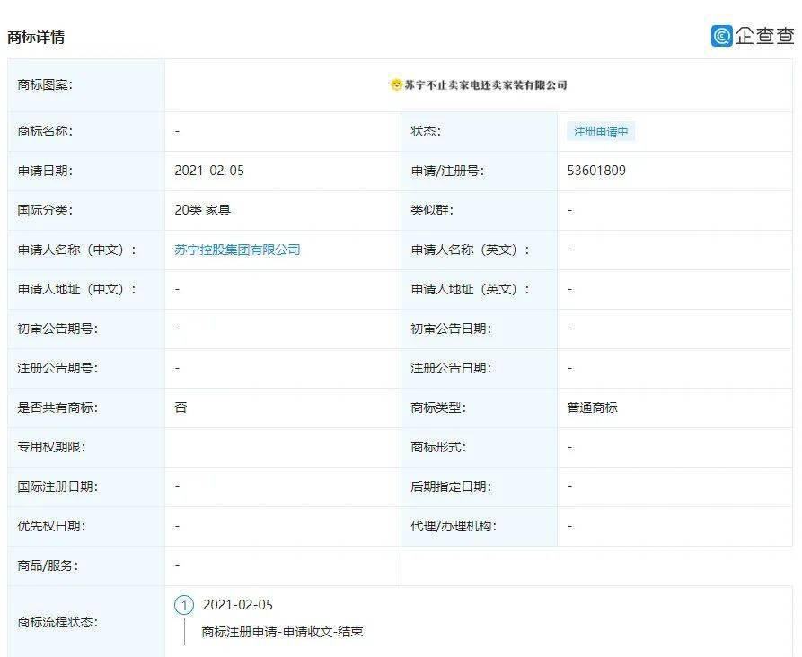Select the 否 shared trademark value
Screen dimensions: 802x657
[181, 407]
